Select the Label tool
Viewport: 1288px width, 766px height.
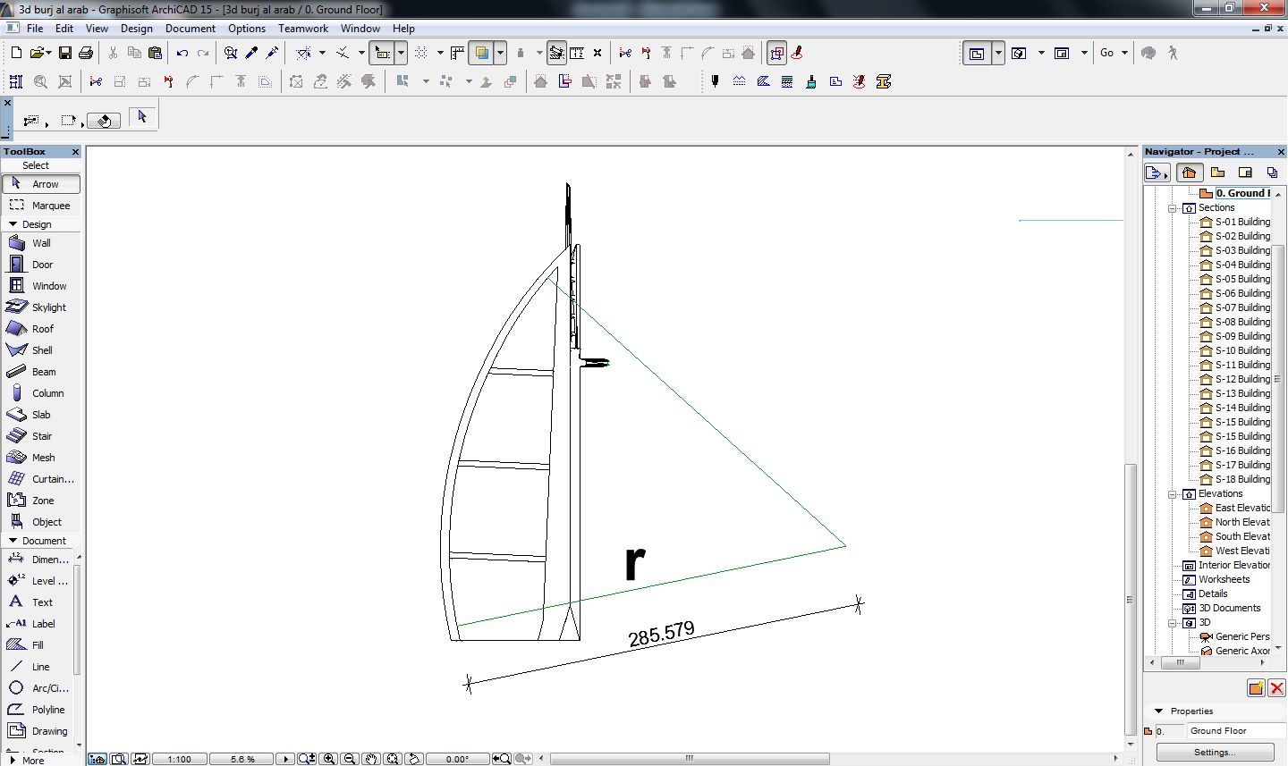pyautogui.click(x=38, y=624)
